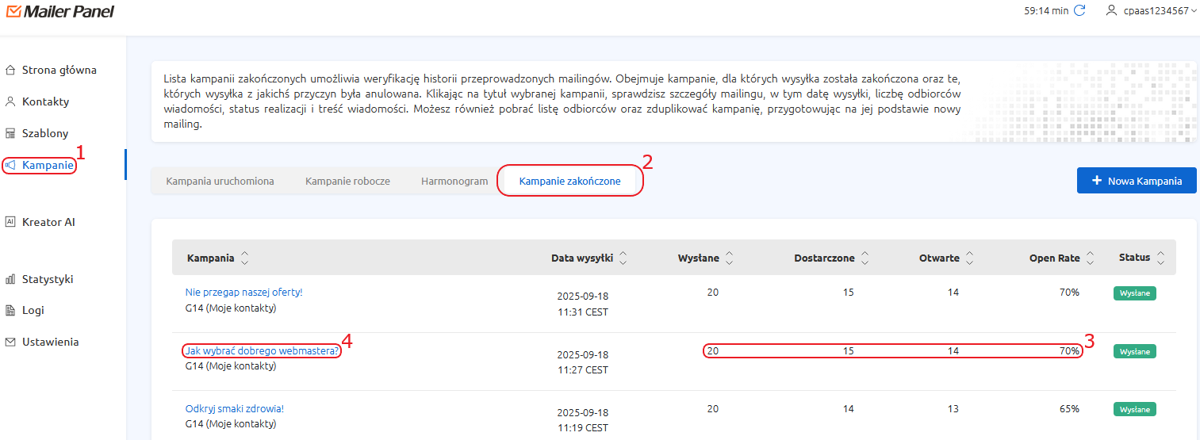This screenshot has height=440, width=1200.
Task: Open the Harmonogram tab
Action: (x=454, y=181)
